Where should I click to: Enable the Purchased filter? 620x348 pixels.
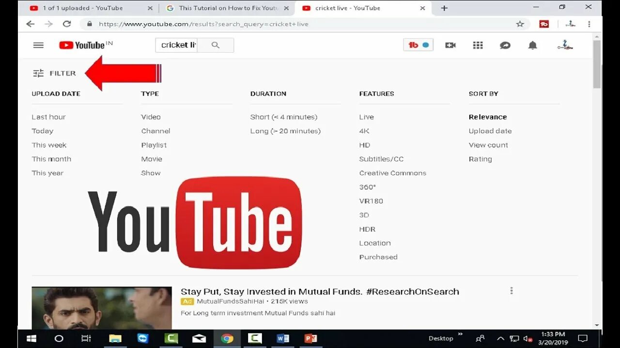pos(378,257)
